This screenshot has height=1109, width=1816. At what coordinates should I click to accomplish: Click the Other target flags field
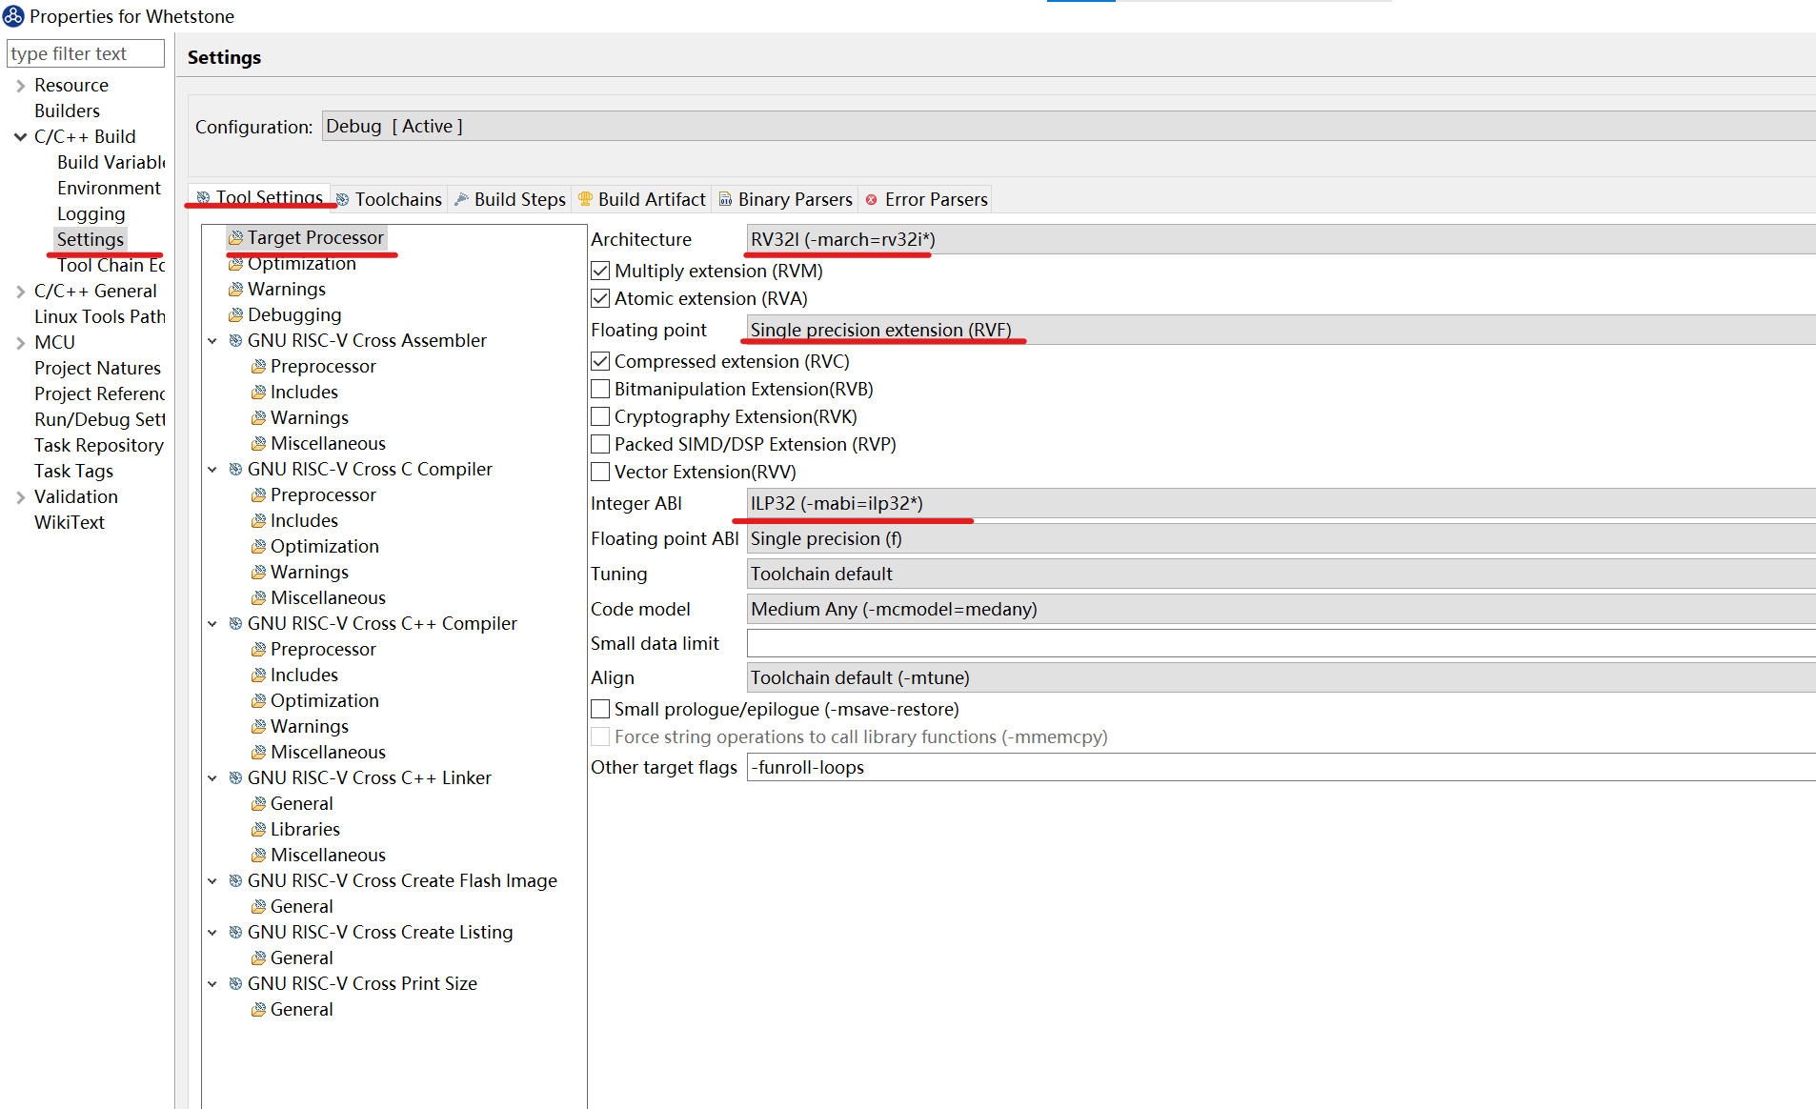[1281, 767]
